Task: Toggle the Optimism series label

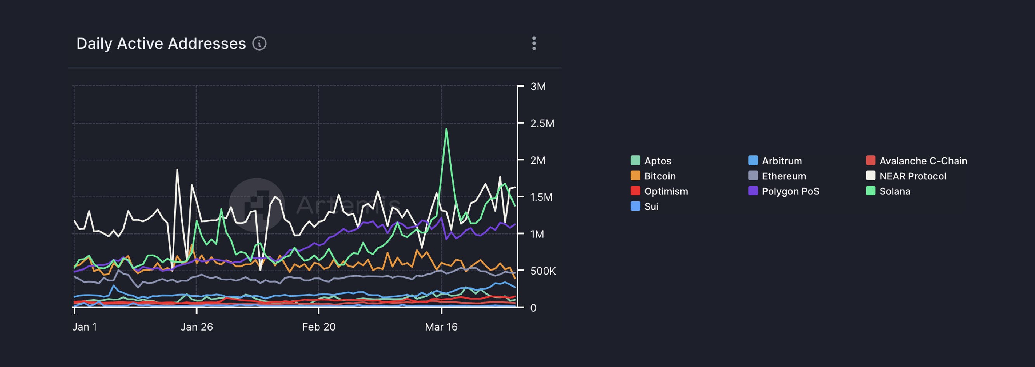Action: tap(666, 191)
